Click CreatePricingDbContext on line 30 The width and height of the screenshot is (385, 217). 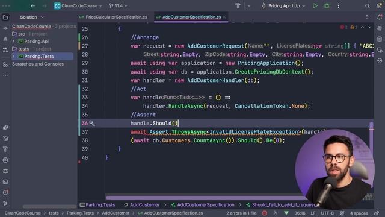[x=269, y=72]
